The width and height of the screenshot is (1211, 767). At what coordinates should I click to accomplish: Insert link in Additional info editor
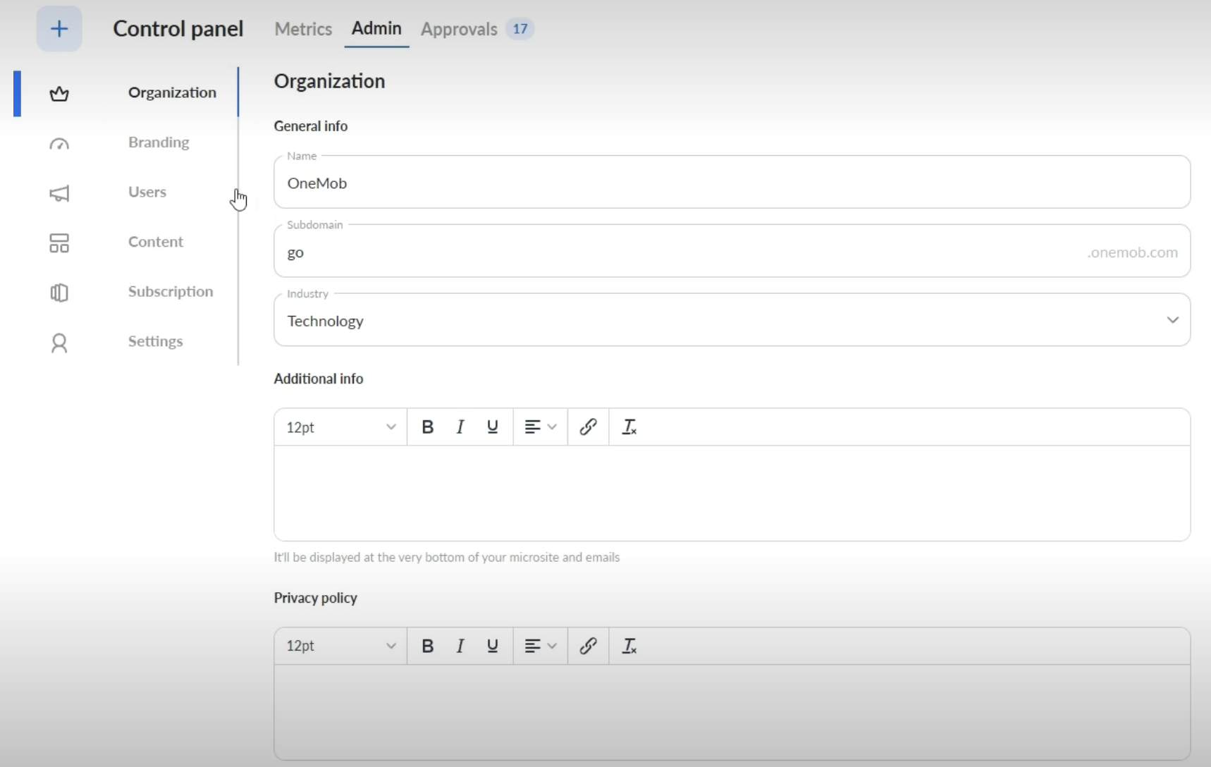pyautogui.click(x=588, y=427)
